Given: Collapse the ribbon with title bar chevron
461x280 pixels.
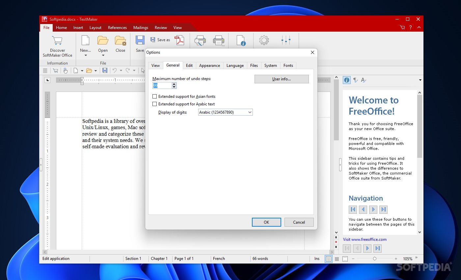Looking at the screenshot, I should [419, 28].
